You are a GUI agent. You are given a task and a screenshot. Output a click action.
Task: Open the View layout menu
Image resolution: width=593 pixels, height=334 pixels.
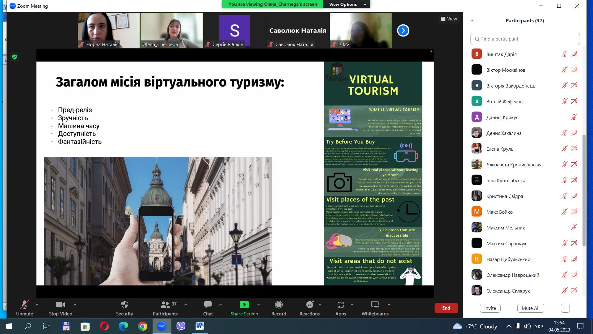click(449, 19)
